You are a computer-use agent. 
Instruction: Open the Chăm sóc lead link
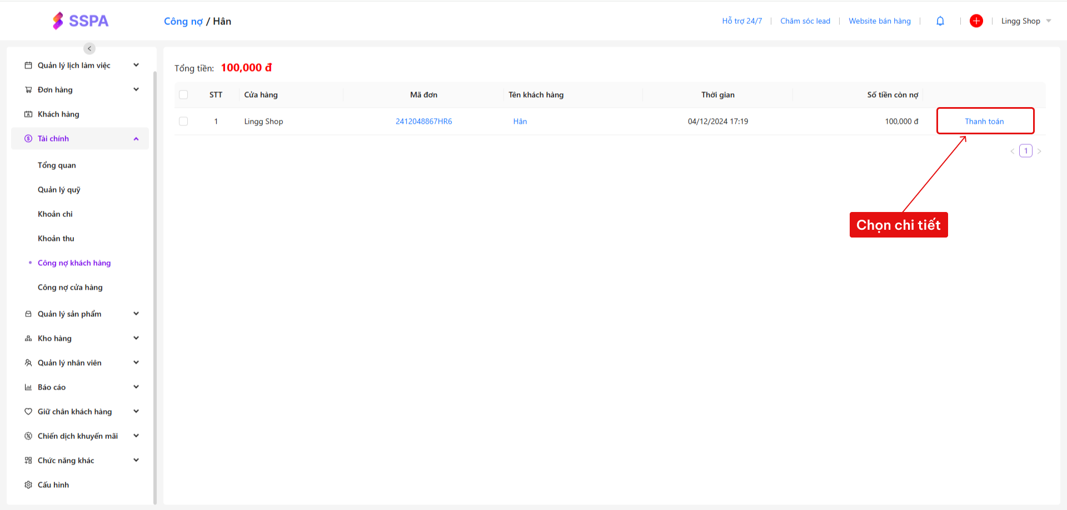pos(805,21)
